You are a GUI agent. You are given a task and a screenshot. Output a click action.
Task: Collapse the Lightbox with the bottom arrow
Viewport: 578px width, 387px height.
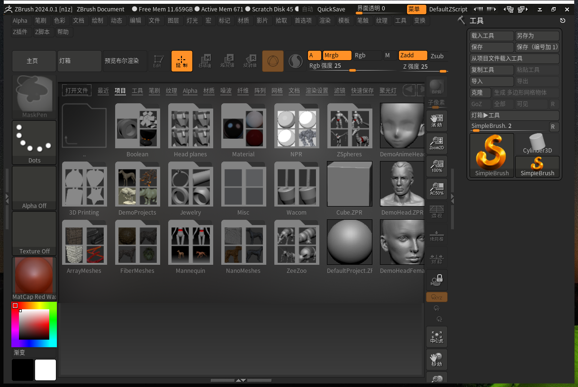[243, 379]
